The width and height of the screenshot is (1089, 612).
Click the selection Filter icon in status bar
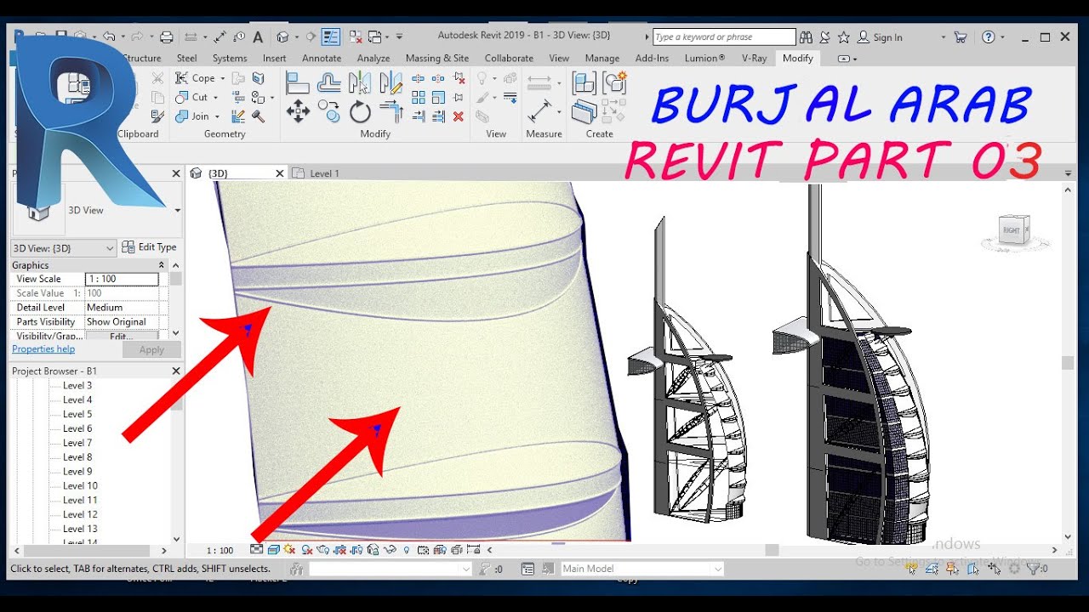[x=1034, y=569]
